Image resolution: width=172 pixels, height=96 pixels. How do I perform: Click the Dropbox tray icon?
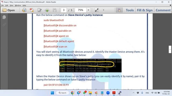pos(138,93)
